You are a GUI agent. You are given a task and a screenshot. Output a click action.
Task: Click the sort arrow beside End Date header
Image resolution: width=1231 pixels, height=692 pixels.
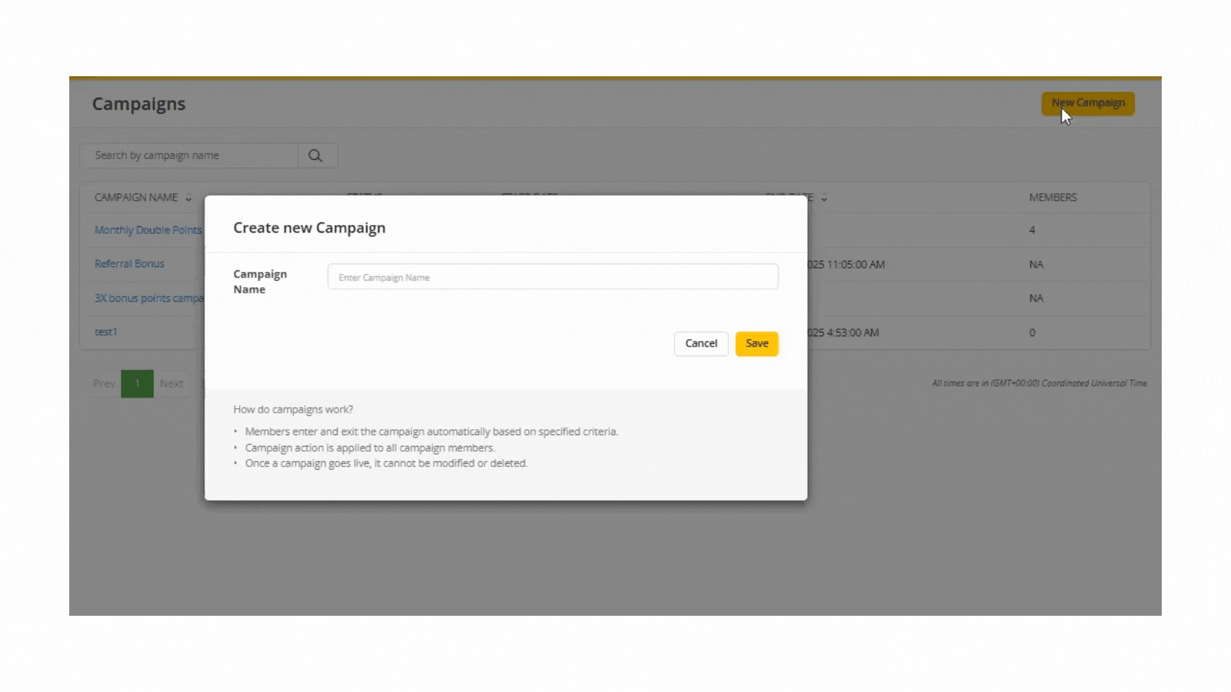[824, 198]
